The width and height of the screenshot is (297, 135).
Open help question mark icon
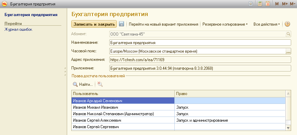pos(287,24)
